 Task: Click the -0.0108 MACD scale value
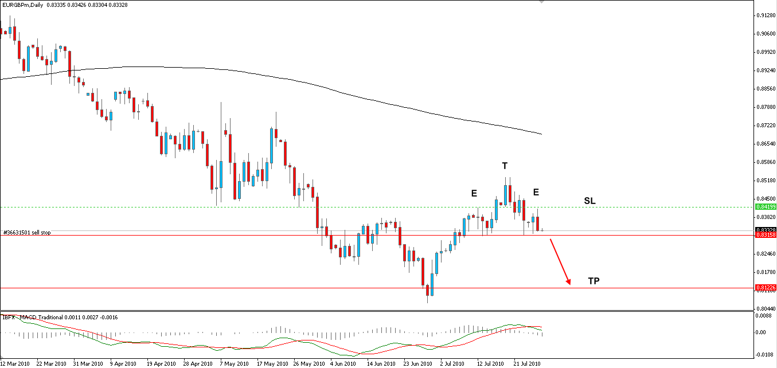764,355
